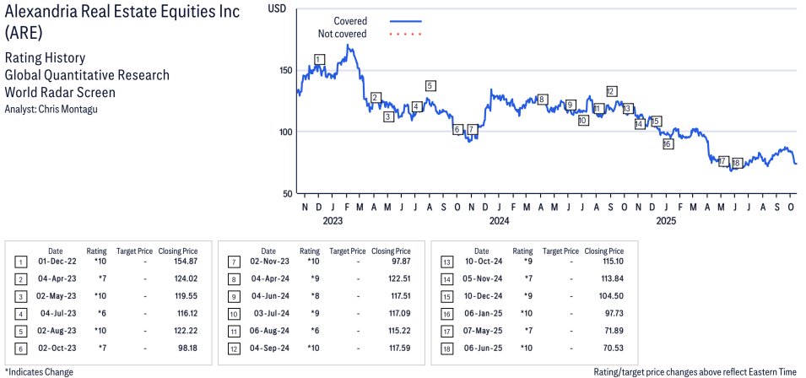Click the 2024 year label on the x-axis
This screenshot has width=806, height=378.
pyautogui.click(x=499, y=221)
